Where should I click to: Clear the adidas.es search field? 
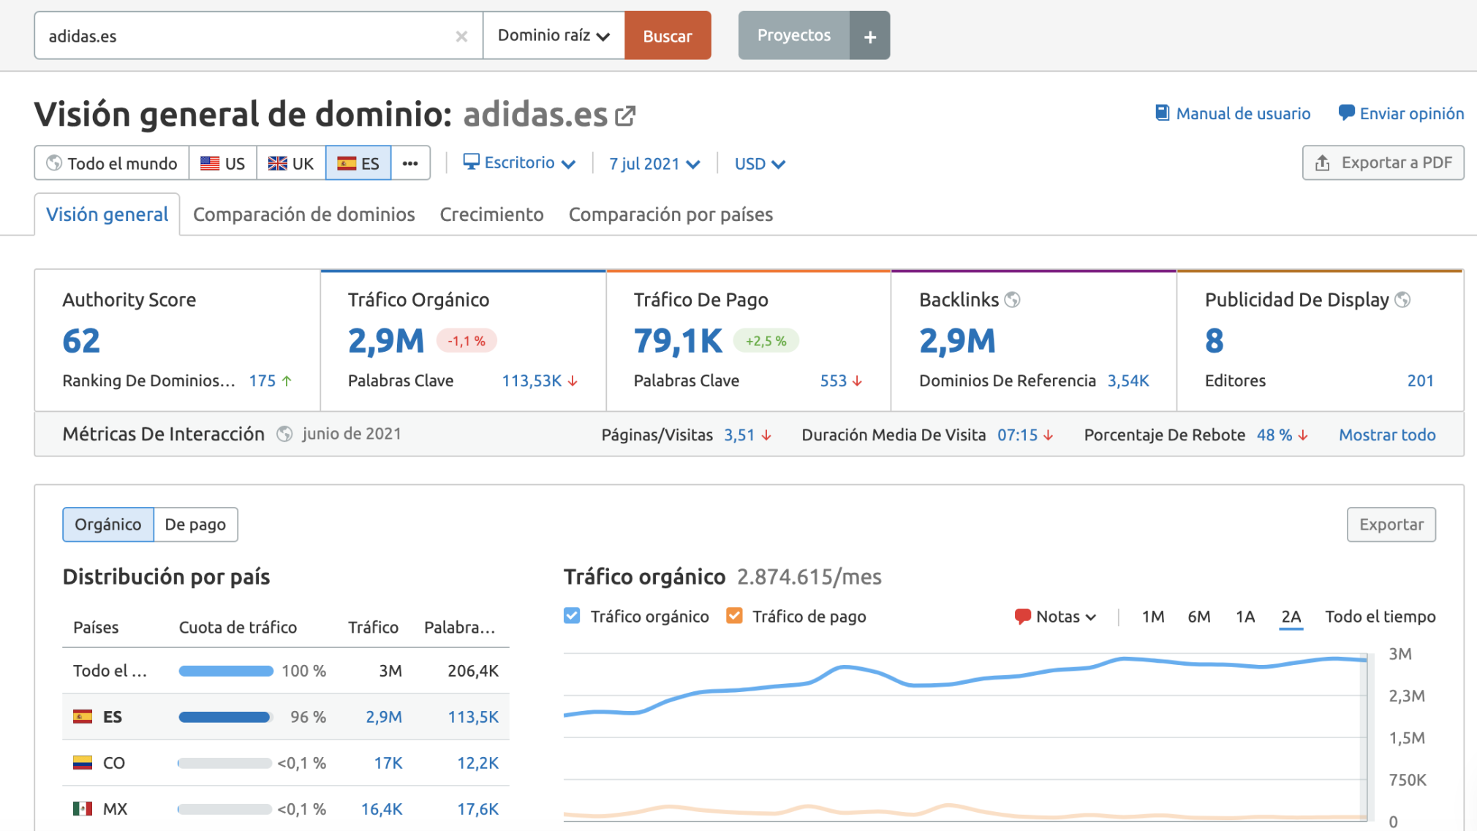coord(461,36)
